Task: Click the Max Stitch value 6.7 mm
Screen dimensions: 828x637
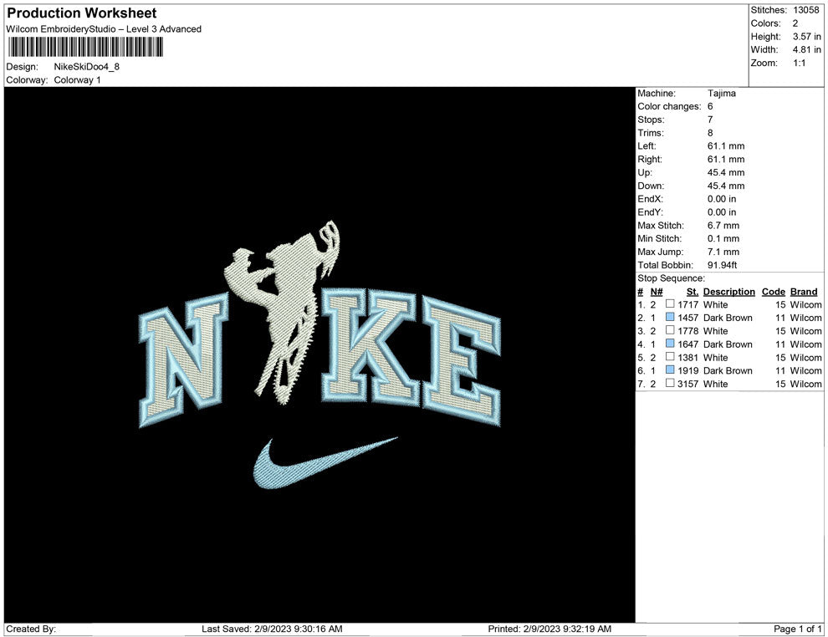Action: pyautogui.click(x=723, y=225)
